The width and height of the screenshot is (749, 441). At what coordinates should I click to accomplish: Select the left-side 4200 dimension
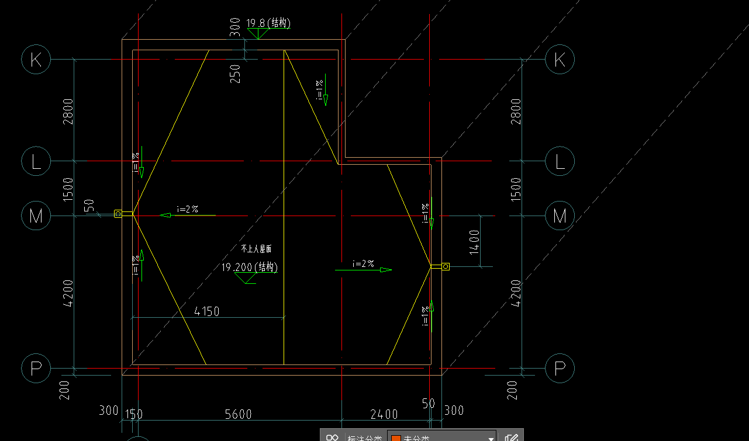68,293
